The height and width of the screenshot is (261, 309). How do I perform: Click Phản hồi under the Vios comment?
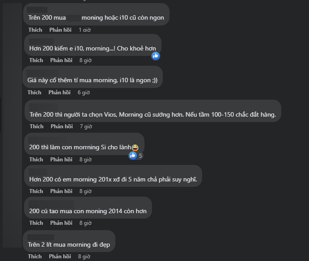tap(61, 126)
